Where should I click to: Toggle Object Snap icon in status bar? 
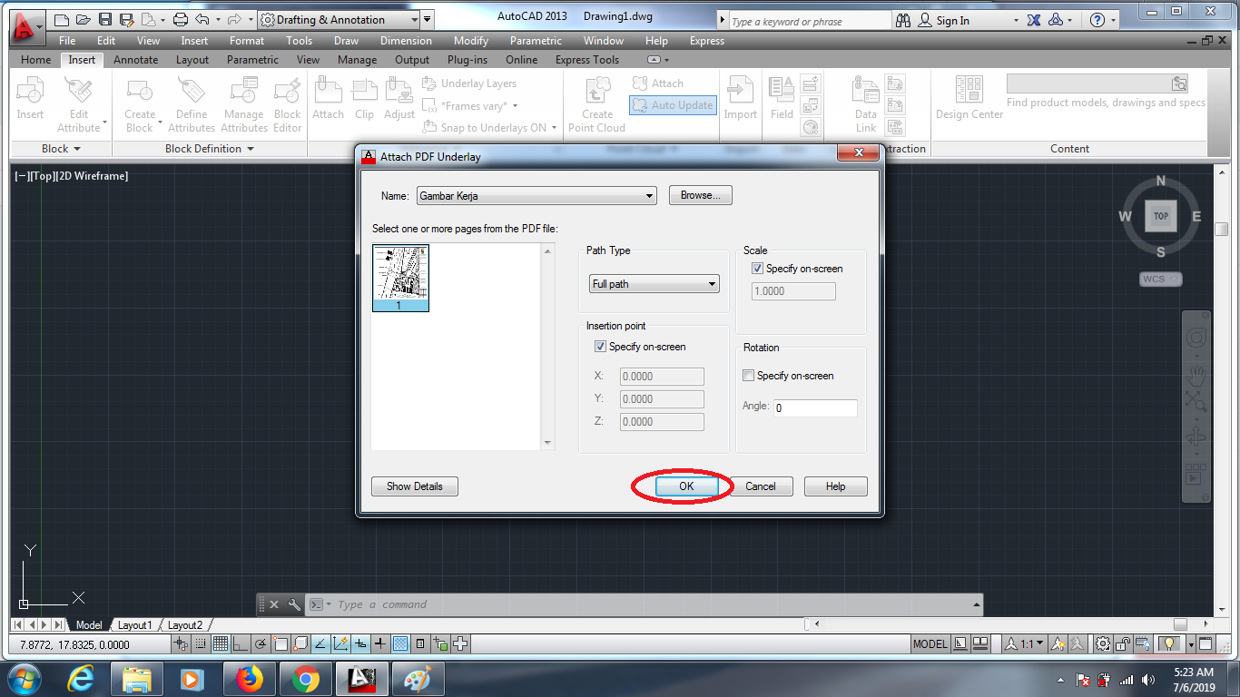(280, 644)
